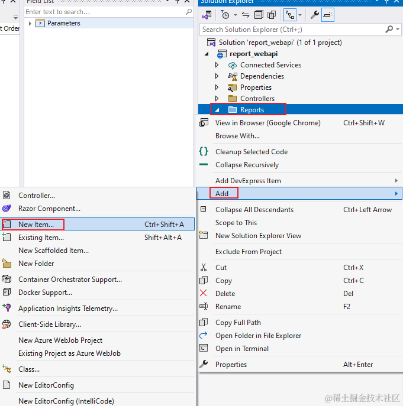Click the Open in Terminal icon

coord(204,348)
